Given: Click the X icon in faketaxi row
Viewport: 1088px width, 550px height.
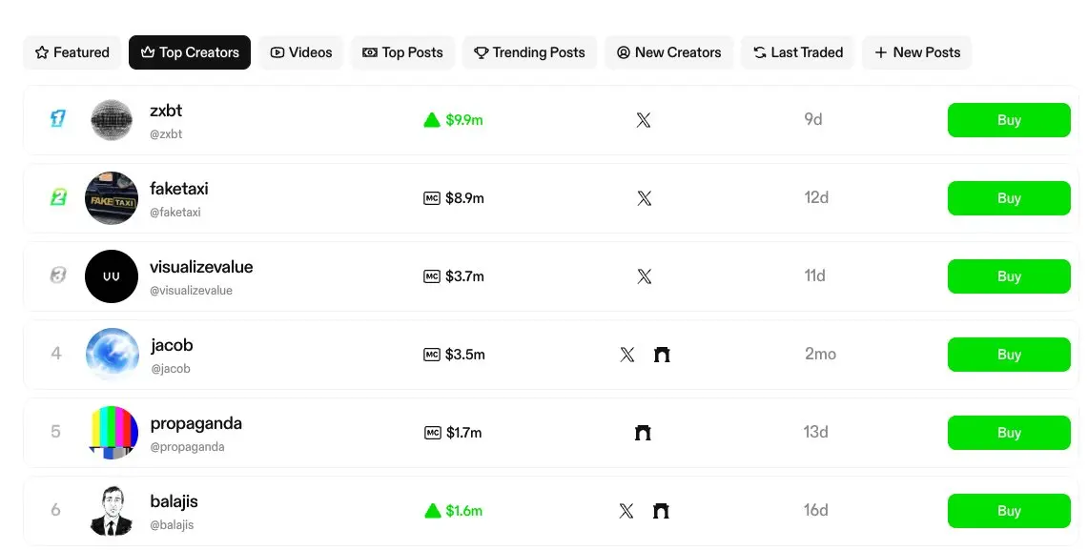Looking at the screenshot, I should coord(644,198).
